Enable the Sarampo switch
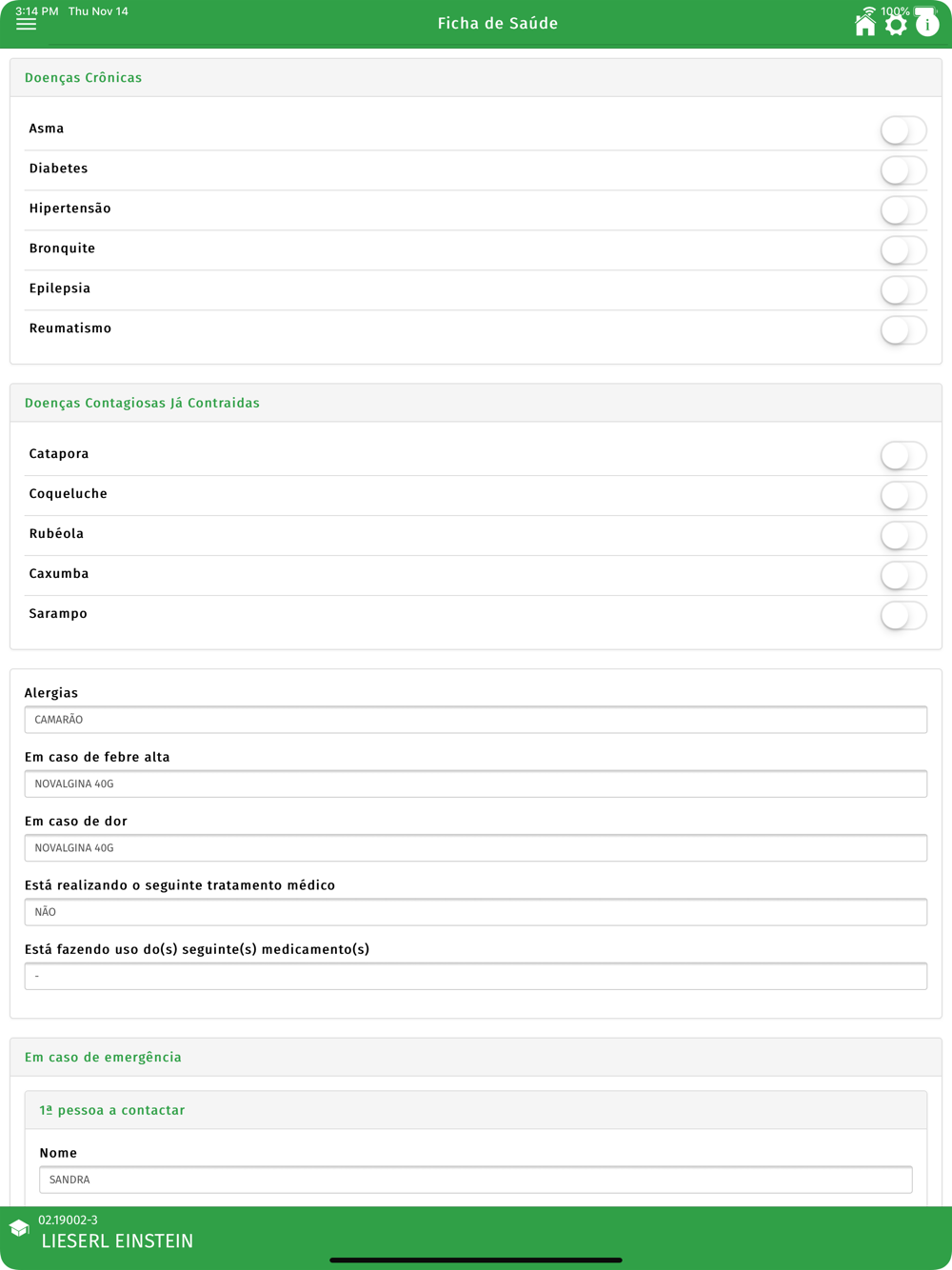This screenshot has width=952, height=1270. tap(902, 615)
